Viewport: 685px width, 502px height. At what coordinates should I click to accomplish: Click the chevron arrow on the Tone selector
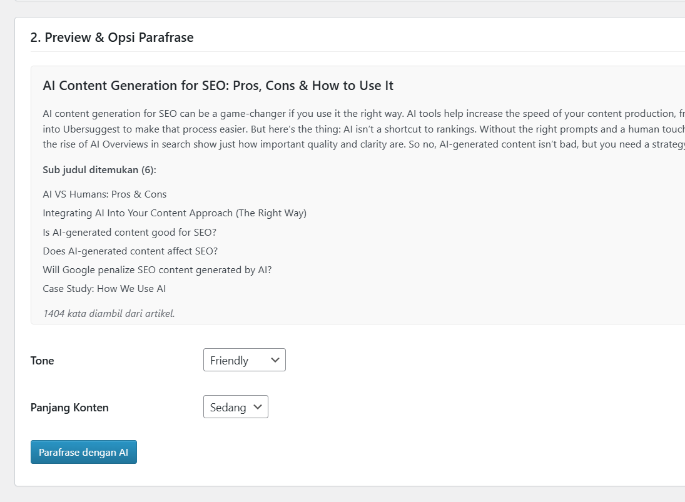[275, 360]
